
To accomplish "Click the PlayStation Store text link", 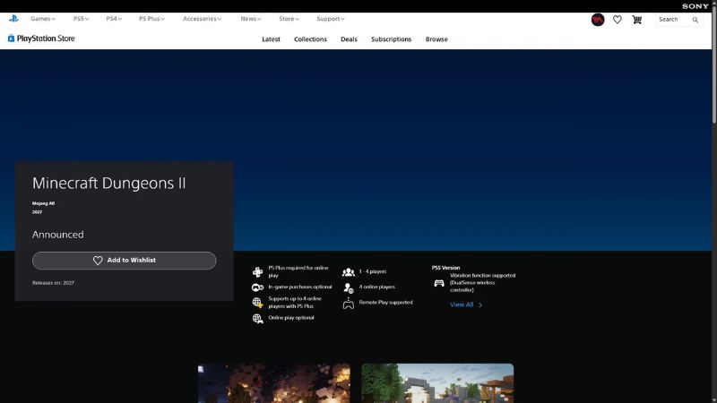I will point(46,39).
